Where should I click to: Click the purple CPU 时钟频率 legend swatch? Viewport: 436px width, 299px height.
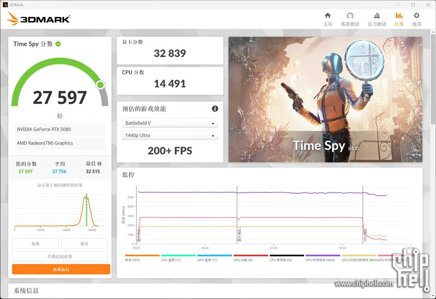[x=323, y=255]
